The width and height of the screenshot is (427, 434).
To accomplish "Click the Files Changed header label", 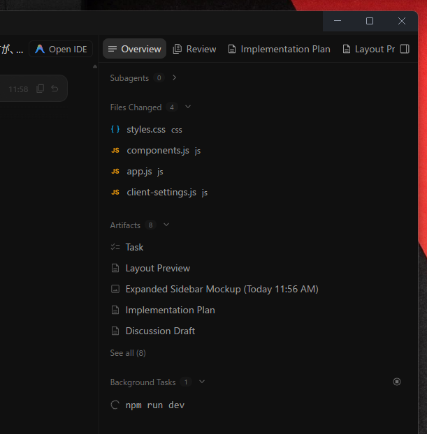I will pos(136,107).
